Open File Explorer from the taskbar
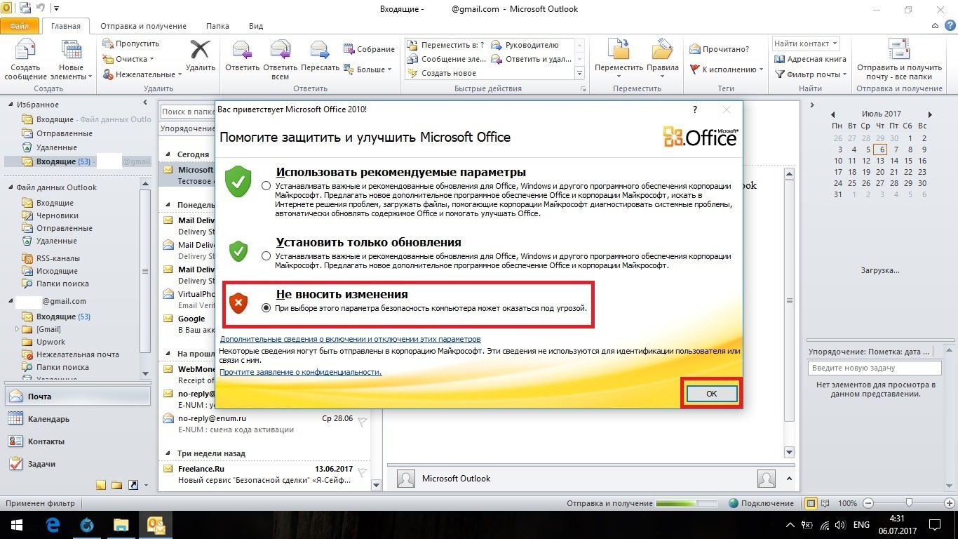Screen dimensions: 958x539 pos(121,525)
